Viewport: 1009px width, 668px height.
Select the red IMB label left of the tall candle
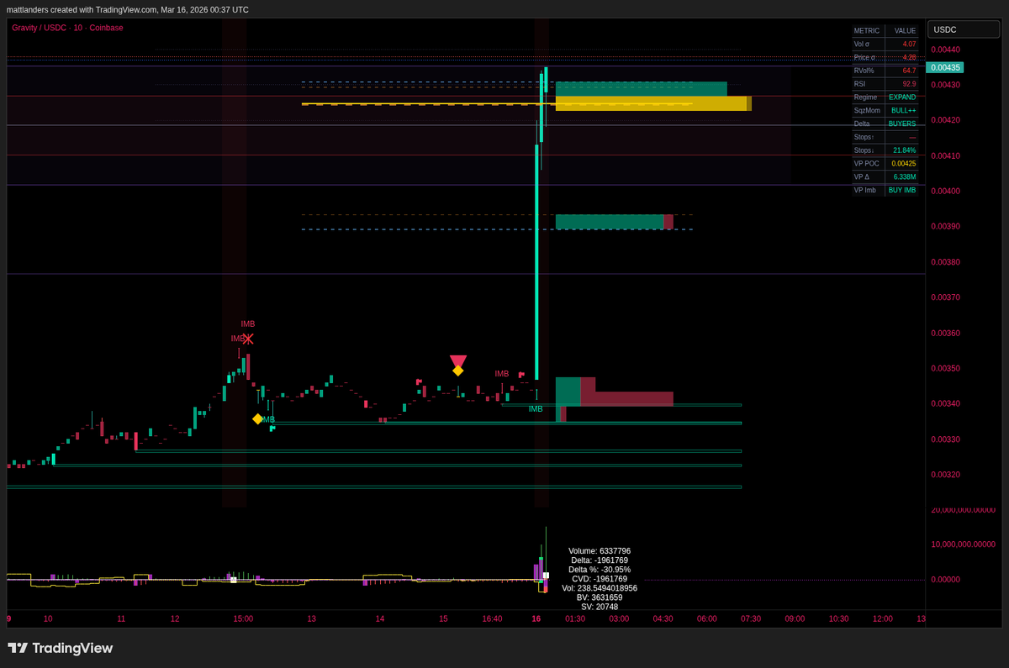coord(502,374)
